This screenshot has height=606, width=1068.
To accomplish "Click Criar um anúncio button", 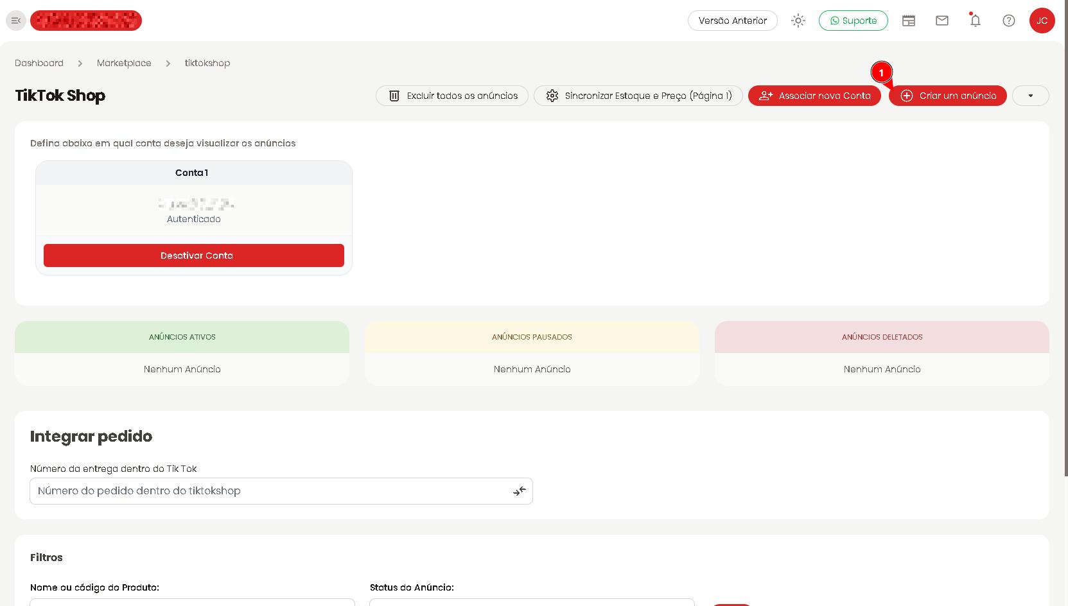I will [948, 96].
